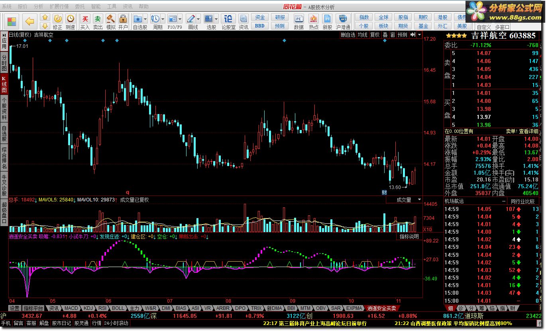Image resolution: width=546 pixels, height=331 pixels.
Task: Click the colorful home grid icon
Action: (12, 22)
